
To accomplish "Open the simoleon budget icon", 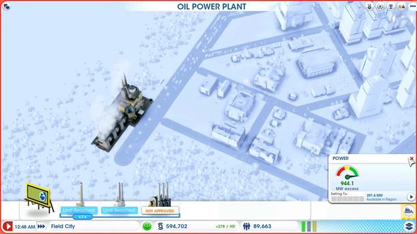I will pos(160,226).
